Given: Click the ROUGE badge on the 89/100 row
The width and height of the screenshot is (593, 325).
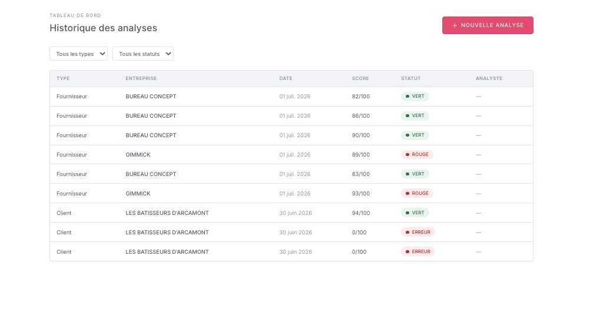Looking at the screenshot, I should coord(417,155).
